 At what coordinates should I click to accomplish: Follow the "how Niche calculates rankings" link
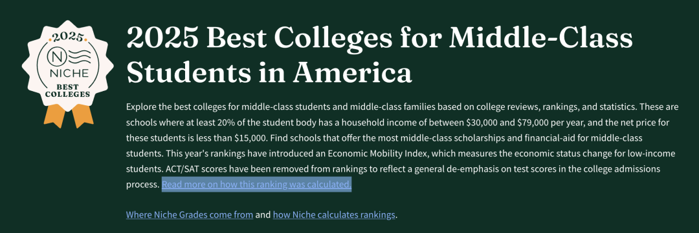(x=334, y=215)
